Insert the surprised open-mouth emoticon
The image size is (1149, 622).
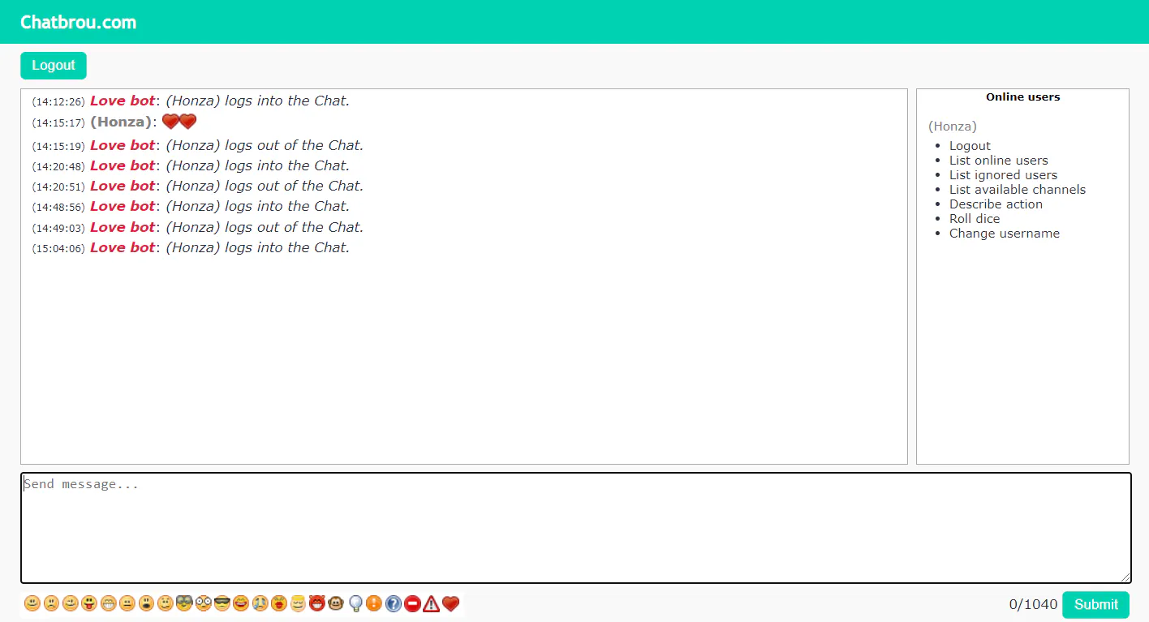[146, 603]
